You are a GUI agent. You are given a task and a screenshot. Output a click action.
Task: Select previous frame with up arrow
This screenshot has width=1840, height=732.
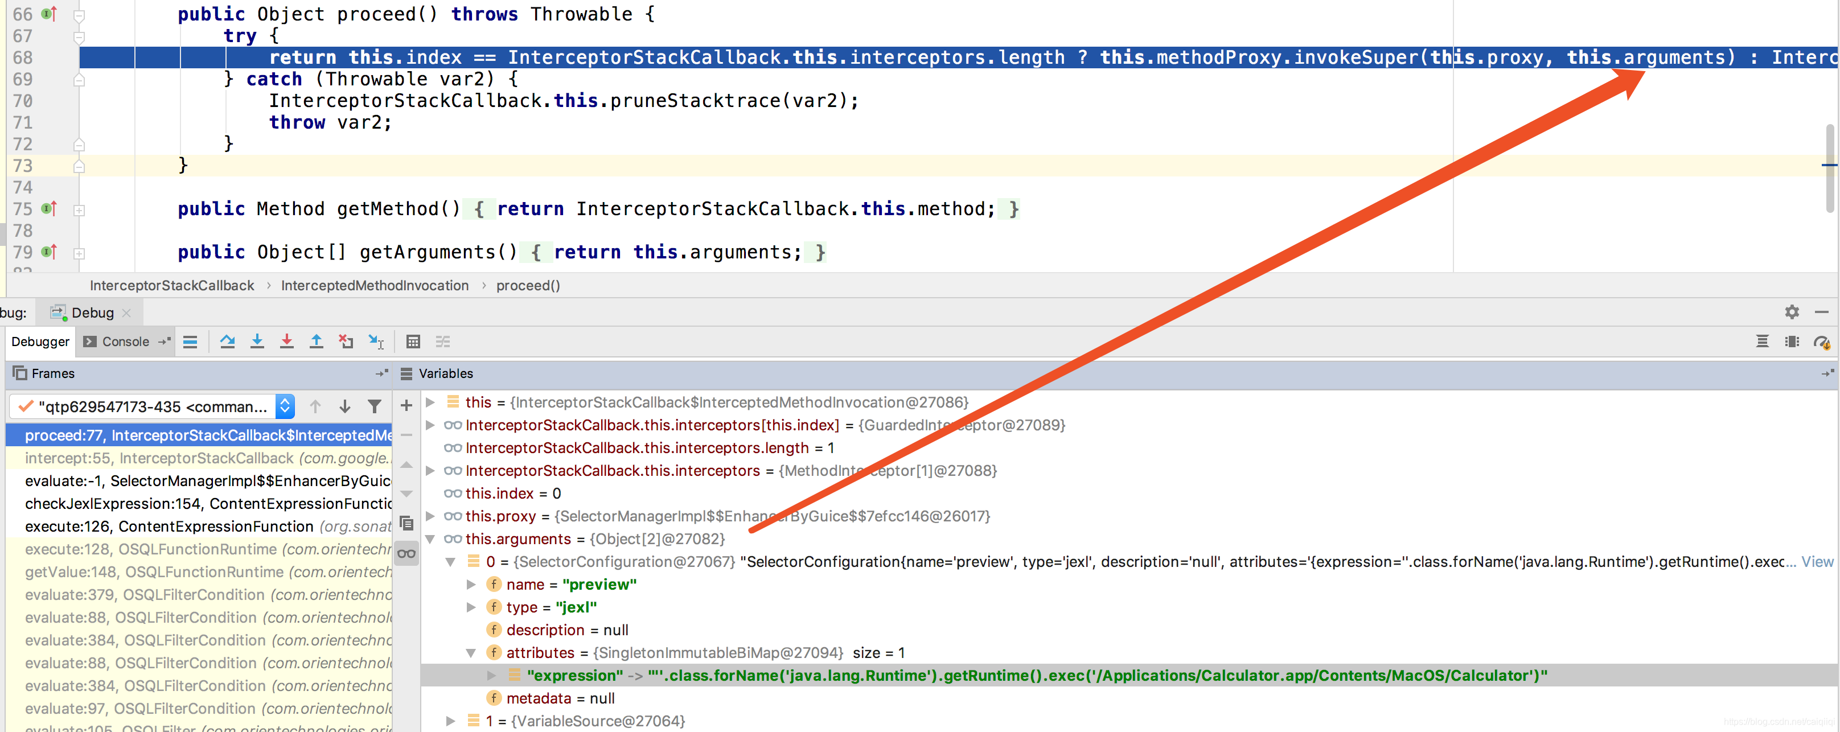(x=315, y=406)
